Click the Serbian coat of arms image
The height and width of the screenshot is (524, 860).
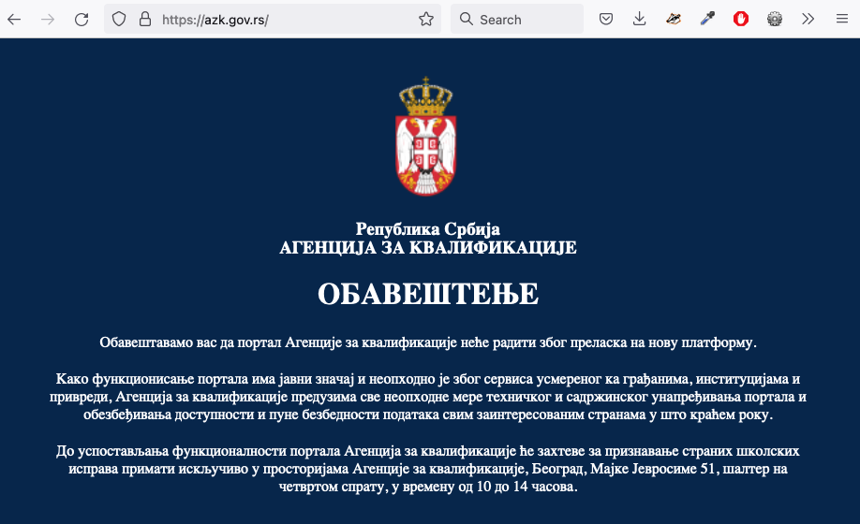[x=426, y=136]
